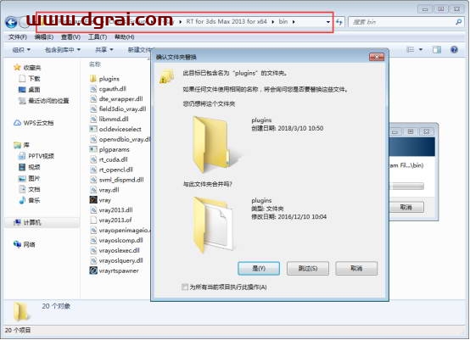Select field3dio_vray.dll file icon
The image size is (470, 340).
pos(93,109)
